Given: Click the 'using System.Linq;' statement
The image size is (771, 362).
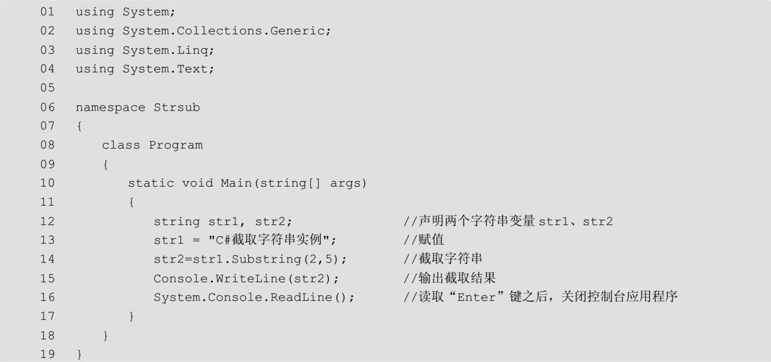Looking at the screenshot, I should [145, 50].
